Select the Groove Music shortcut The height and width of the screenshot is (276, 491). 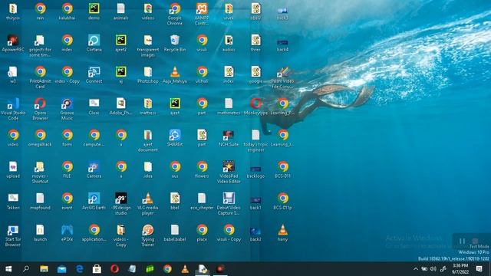67,103
